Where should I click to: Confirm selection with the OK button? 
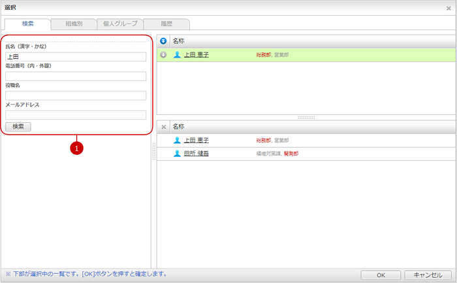point(380,275)
